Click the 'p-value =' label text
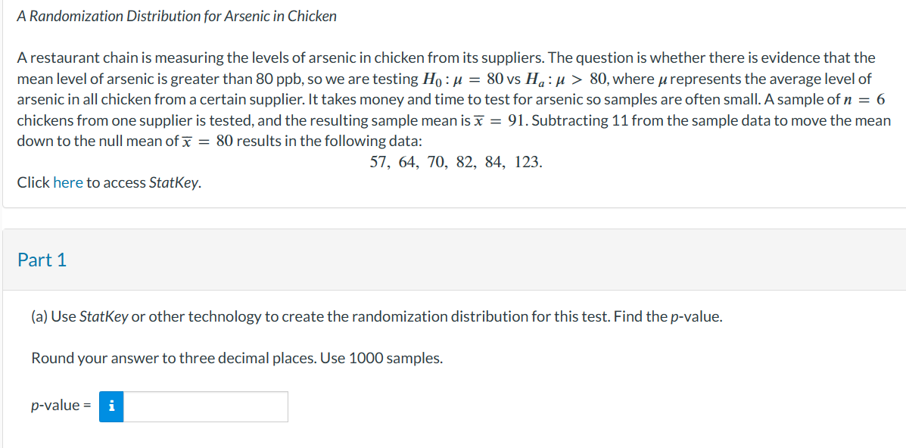This screenshot has width=906, height=448. [60, 406]
